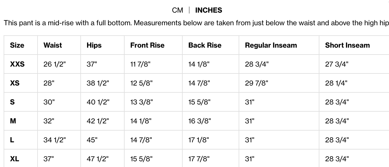Click the Regular Inseam column header
Image resolution: width=389 pixels, height=167 pixels.
(271, 45)
